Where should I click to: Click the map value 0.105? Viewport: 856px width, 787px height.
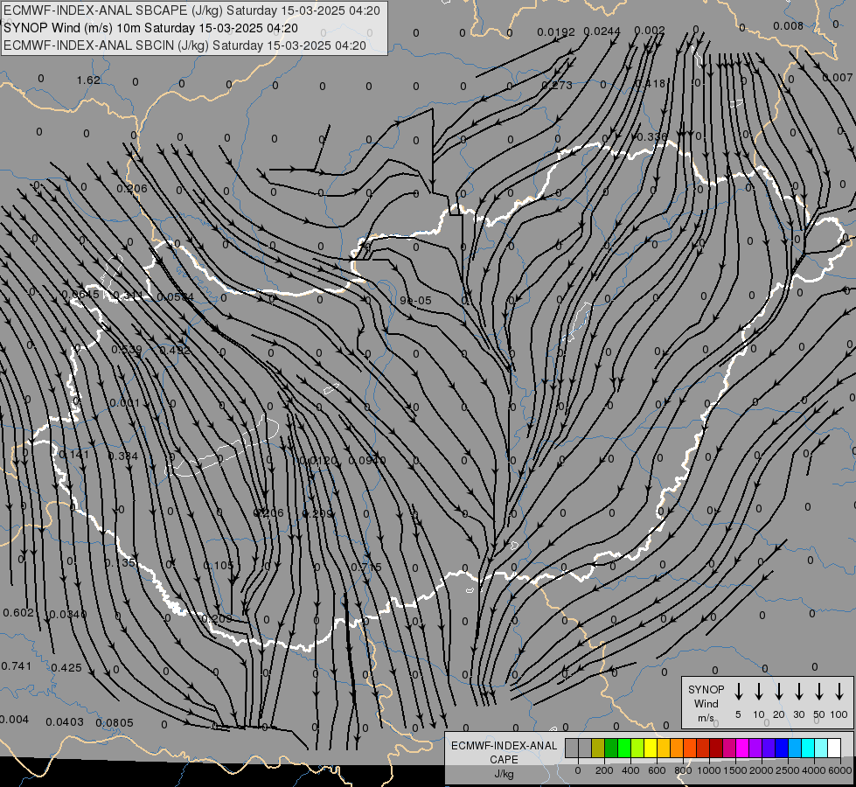coord(219,565)
